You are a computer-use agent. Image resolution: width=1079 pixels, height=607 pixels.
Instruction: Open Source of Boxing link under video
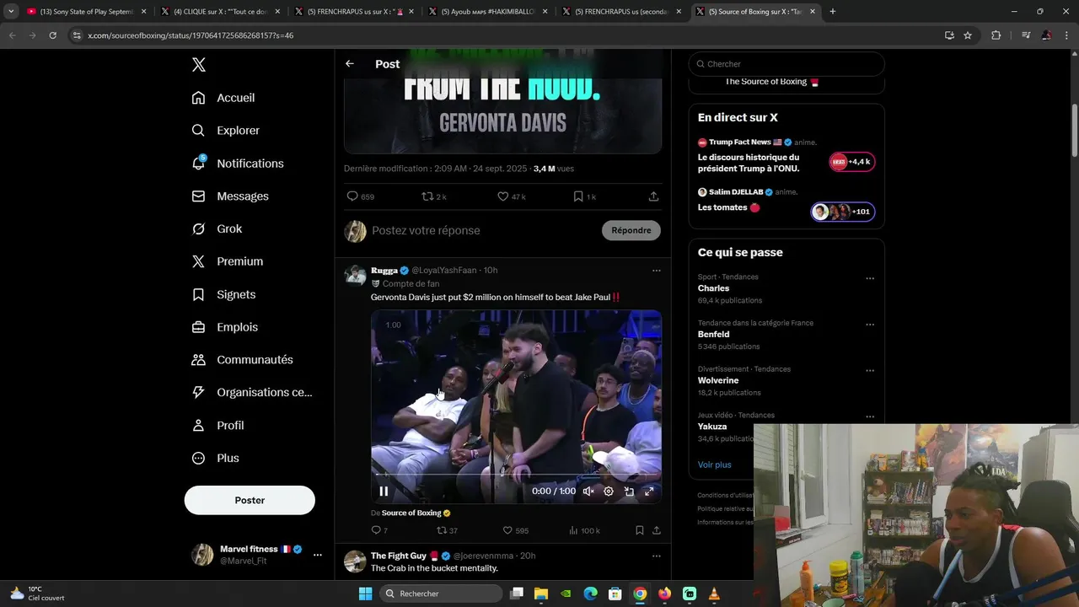point(411,513)
